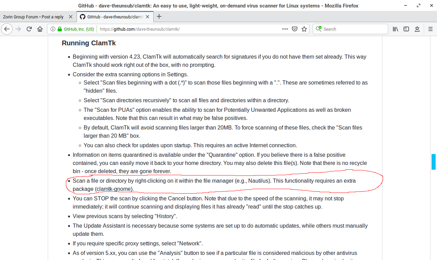Click the browser Back arrow button

tap(7, 29)
